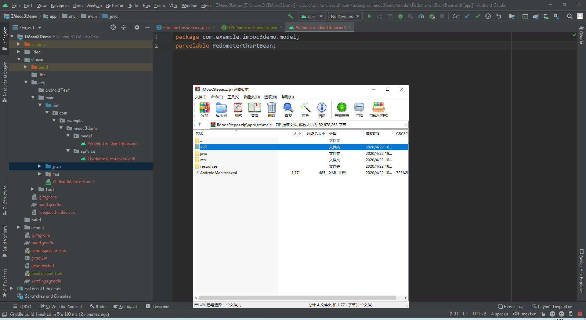The height and width of the screenshot is (320, 586).
Task: Open Search Everywhere magnifier icon
Action: [x=570, y=16]
